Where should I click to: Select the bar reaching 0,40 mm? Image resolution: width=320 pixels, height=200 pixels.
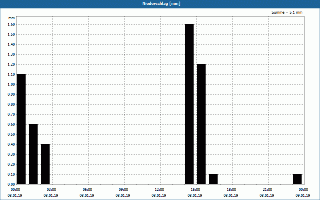[x=46, y=164]
